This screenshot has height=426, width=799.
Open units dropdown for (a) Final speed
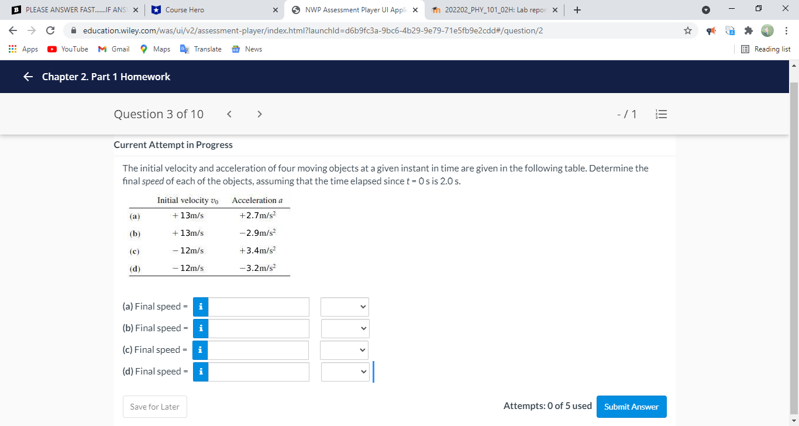click(x=345, y=307)
